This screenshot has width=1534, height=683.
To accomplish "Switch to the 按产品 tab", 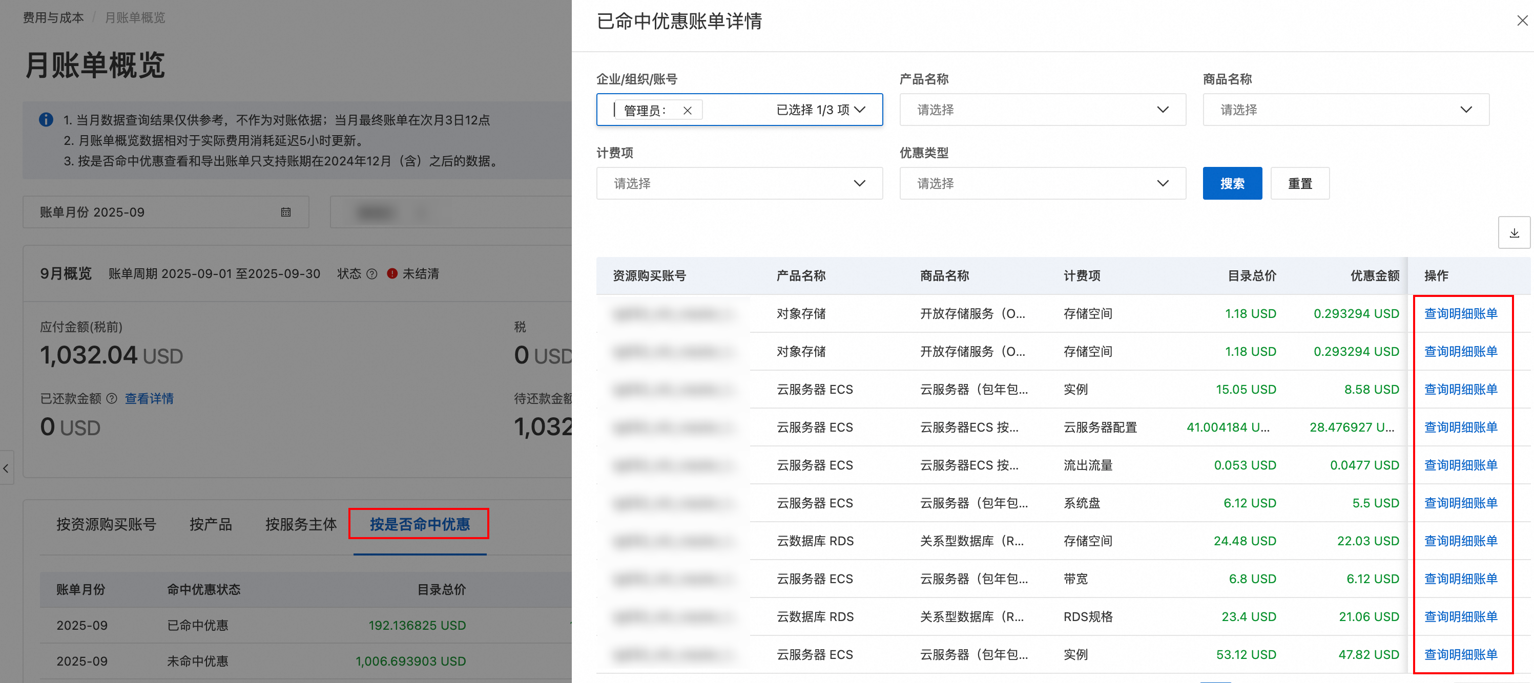I will coord(210,524).
